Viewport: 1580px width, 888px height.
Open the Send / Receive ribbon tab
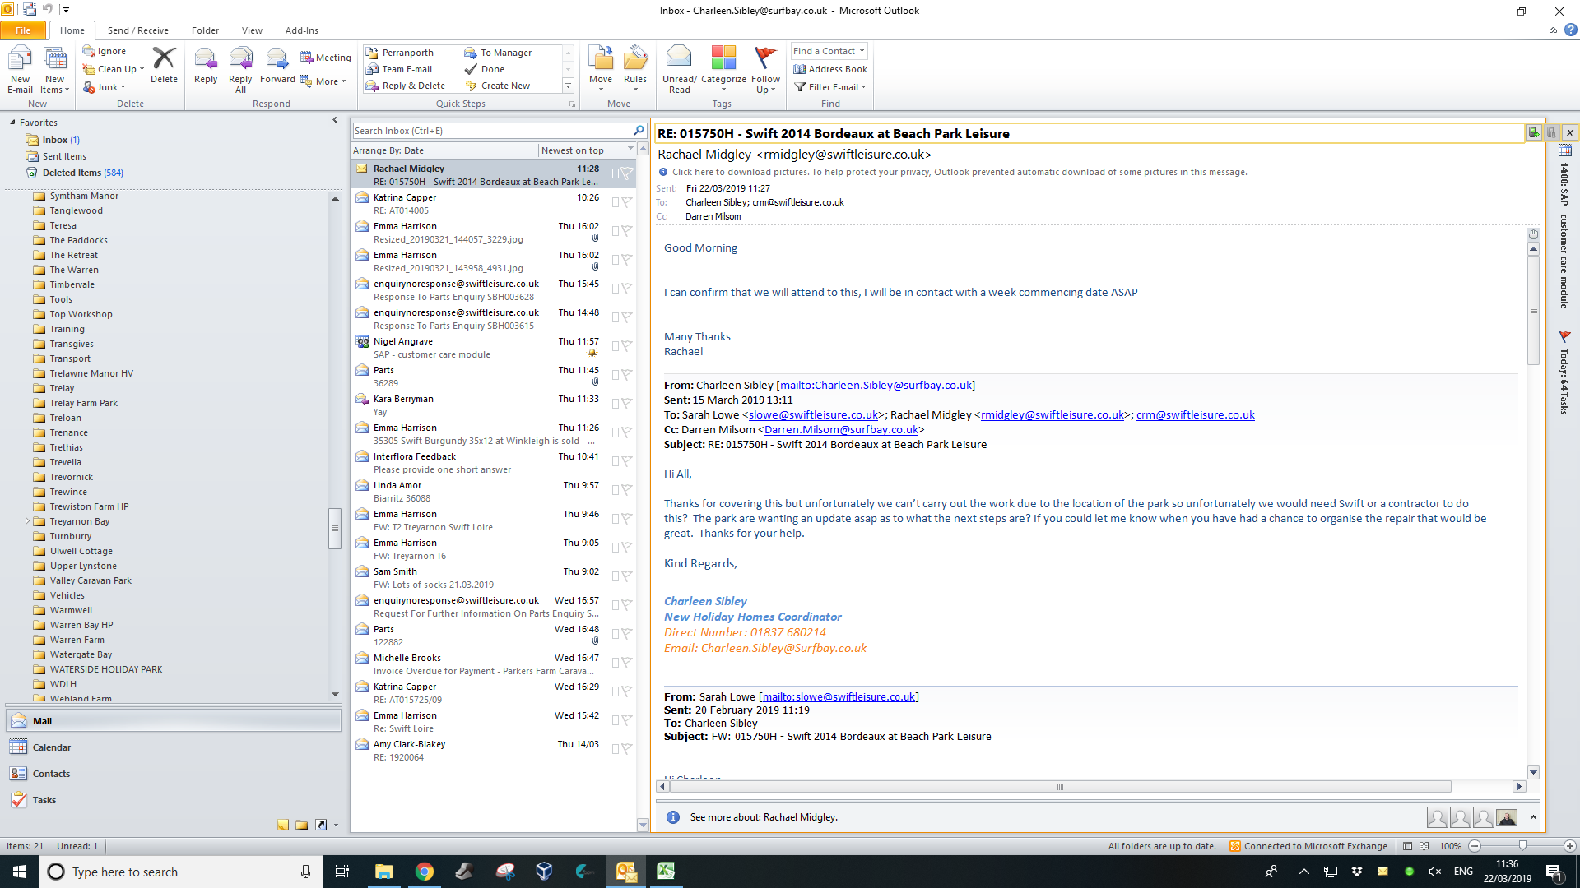tap(137, 30)
